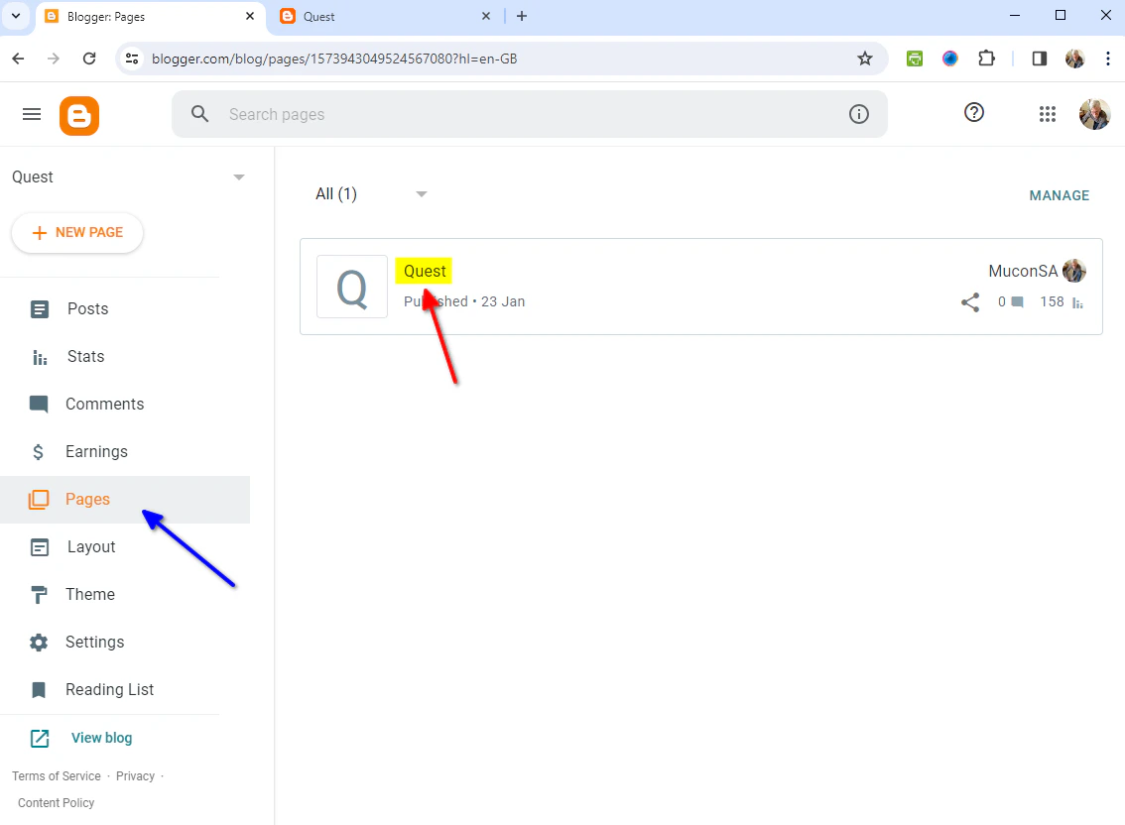Click the Blogger logo
Viewport: 1125px width, 825px height.
pyautogui.click(x=78, y=114)
